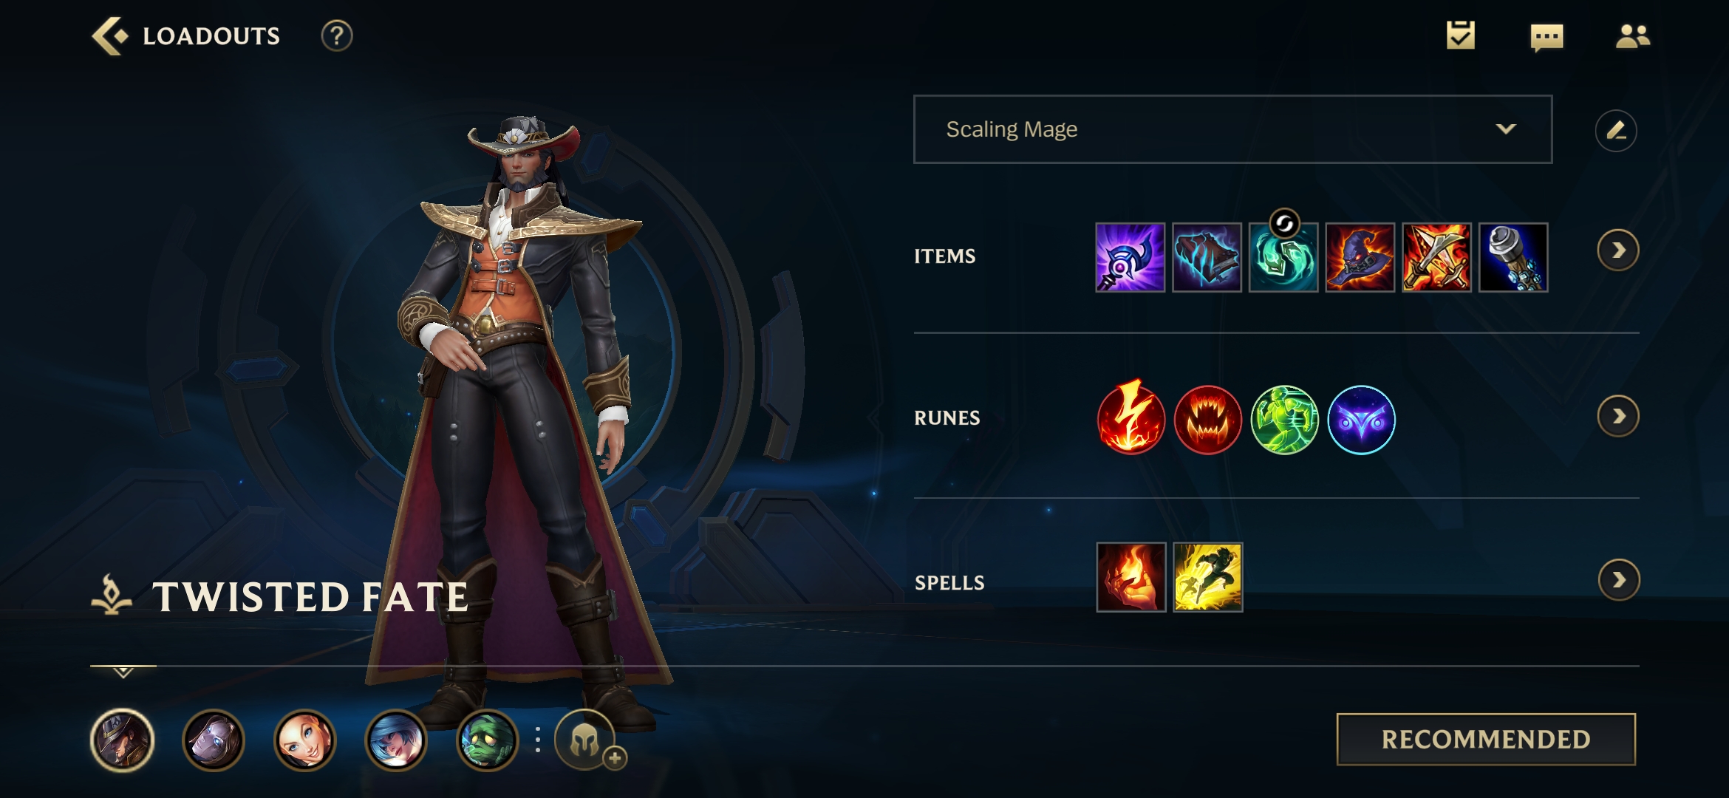Tap the boot enchant swap indicator
The width and height of the screenshot is (1729, 798).
[x=1284, y=222]
